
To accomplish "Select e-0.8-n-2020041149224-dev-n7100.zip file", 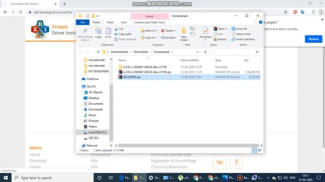I will [x=147, y=72].
